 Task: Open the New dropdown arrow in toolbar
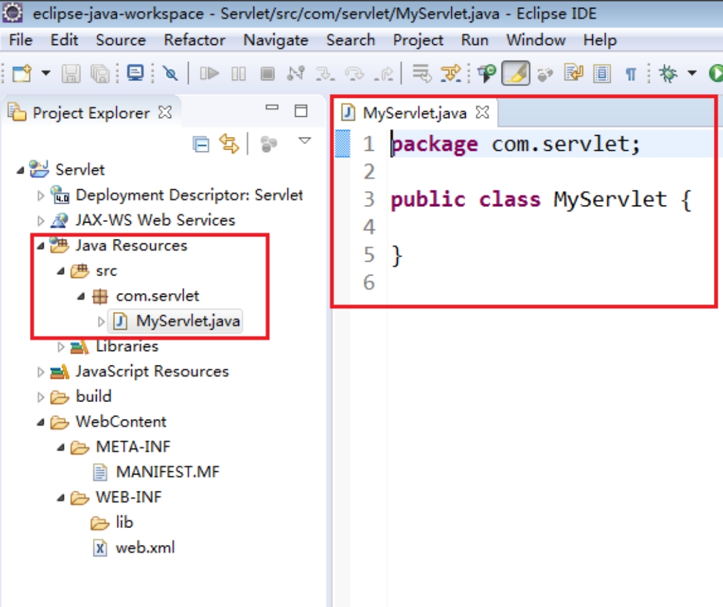pos(46,73)
